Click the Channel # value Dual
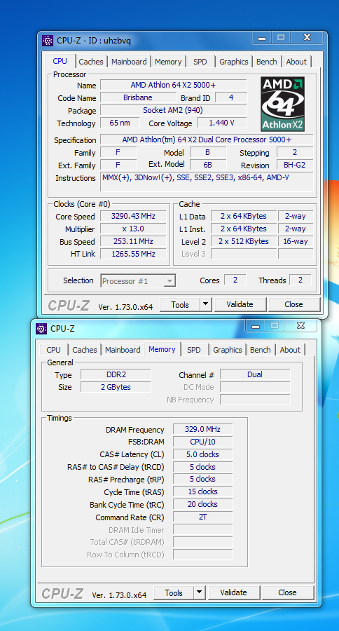Image resolution: width=339 pixels, height=631 pixels. tap(255, 374)
